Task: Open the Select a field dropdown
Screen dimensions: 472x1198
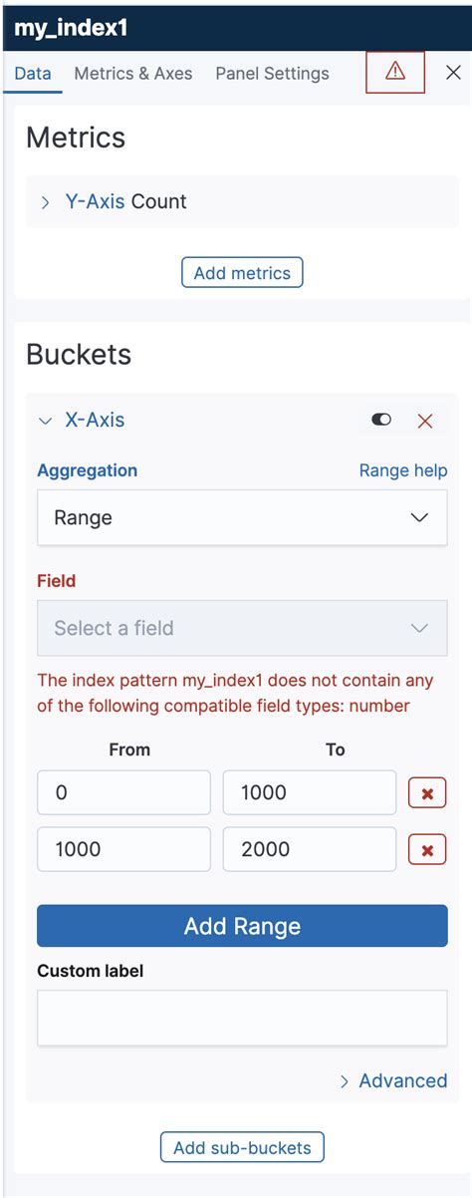Action: [x=242, y=628]
